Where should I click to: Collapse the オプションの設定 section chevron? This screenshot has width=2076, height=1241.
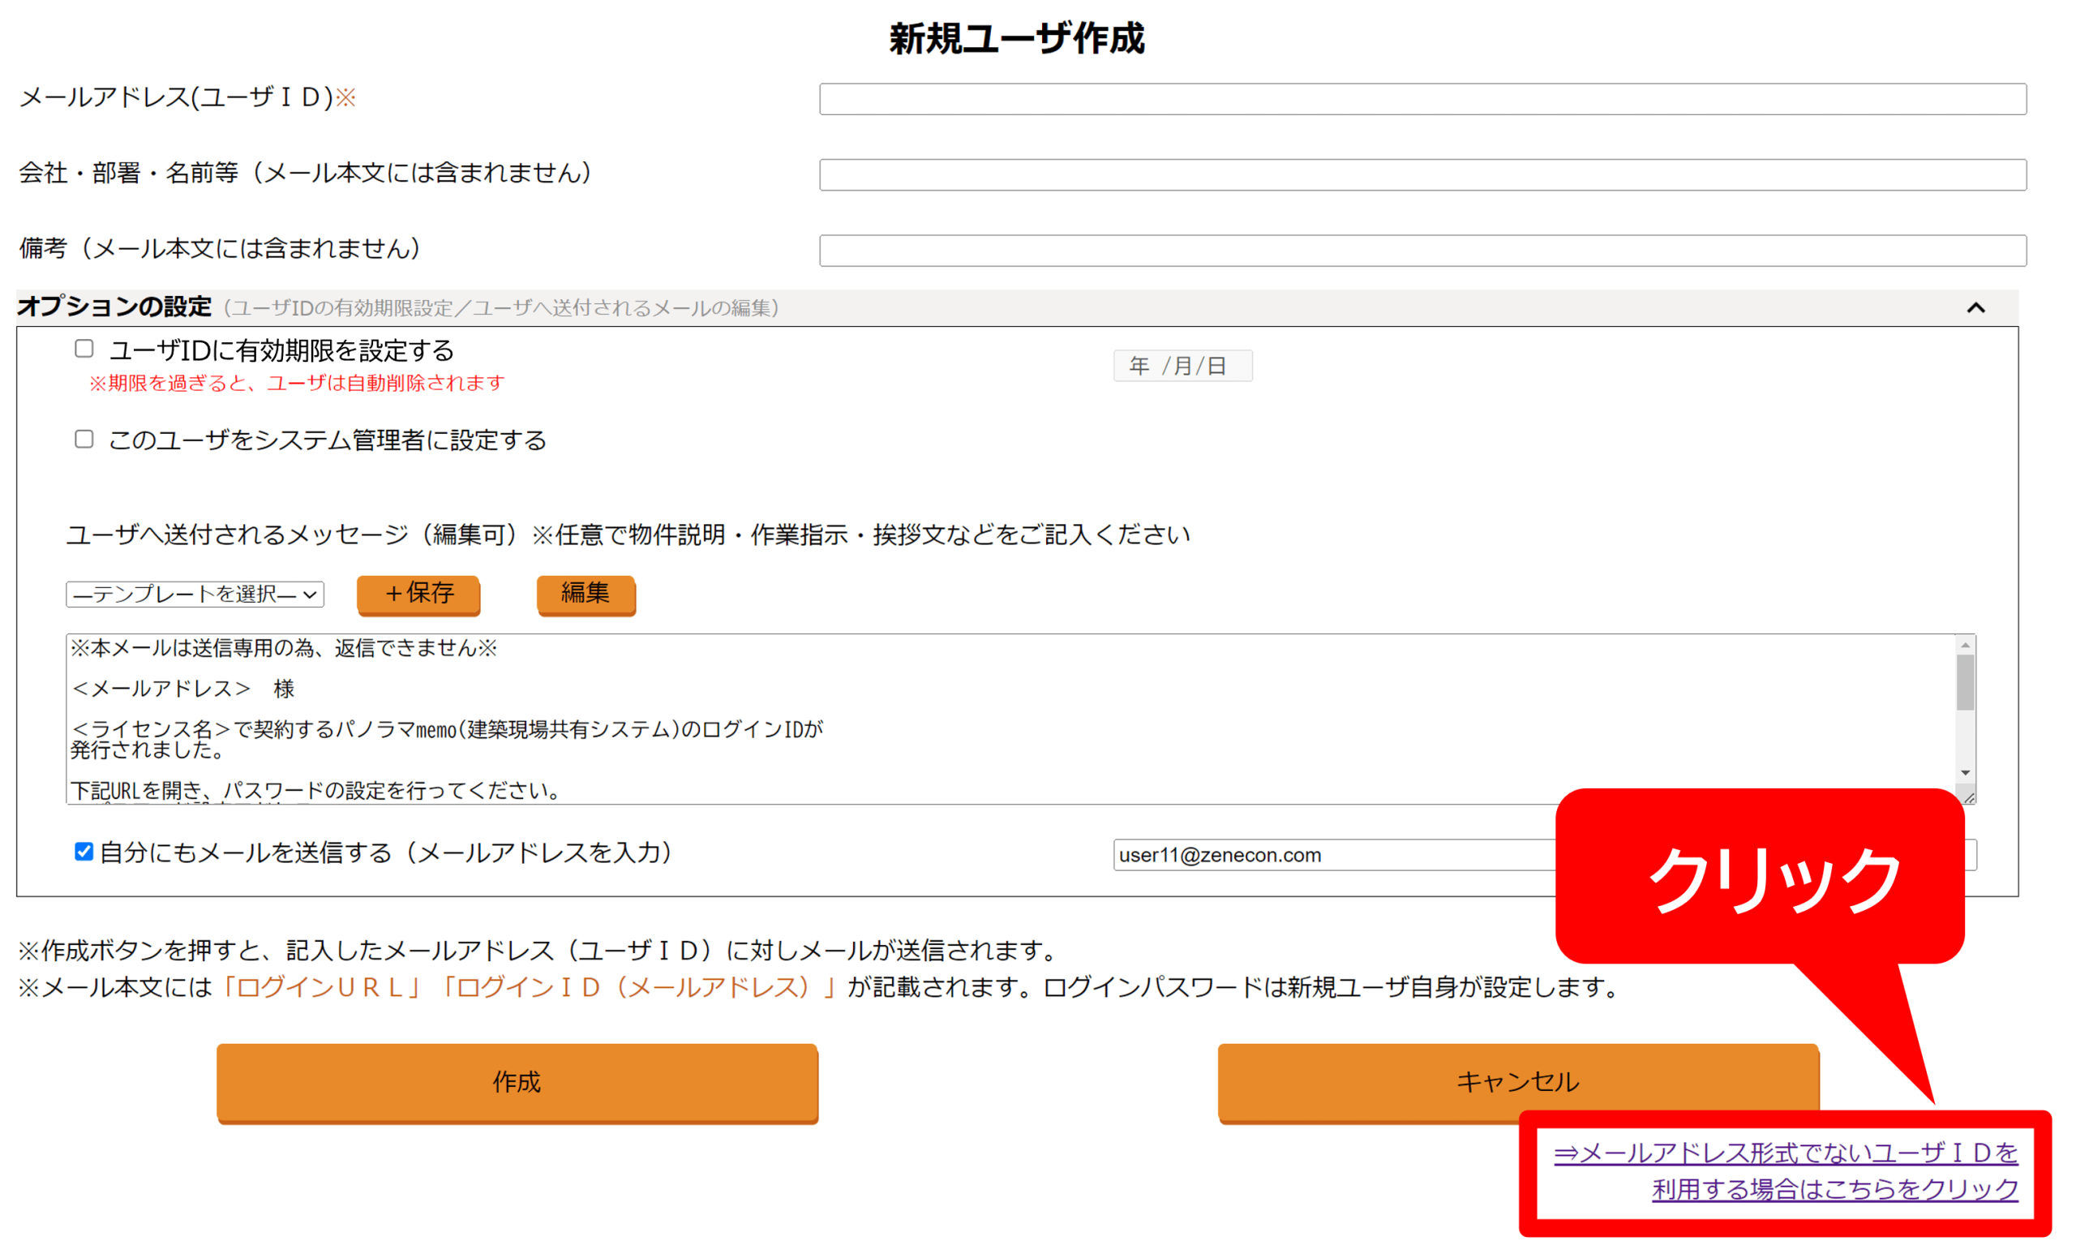(1975, 307)
